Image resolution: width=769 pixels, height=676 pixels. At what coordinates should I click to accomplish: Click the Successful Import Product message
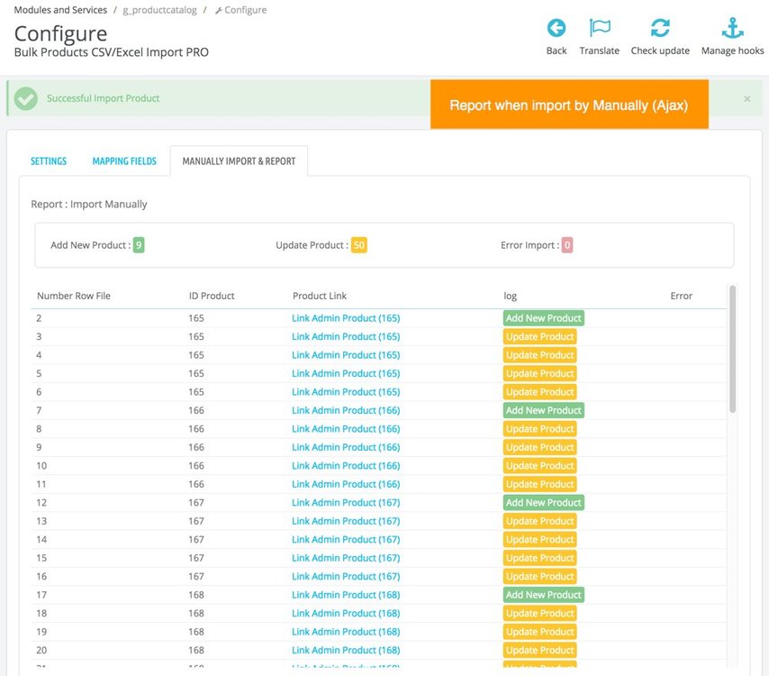coord(103,98)
